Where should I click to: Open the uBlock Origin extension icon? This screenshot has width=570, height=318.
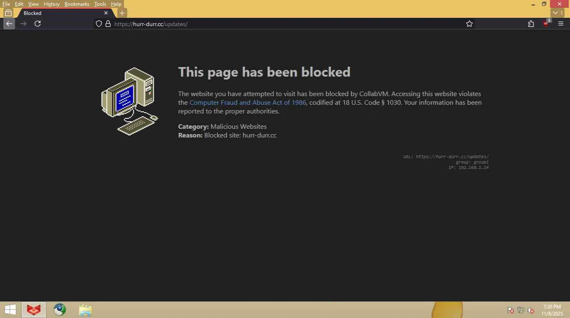(x=546, y=23)
